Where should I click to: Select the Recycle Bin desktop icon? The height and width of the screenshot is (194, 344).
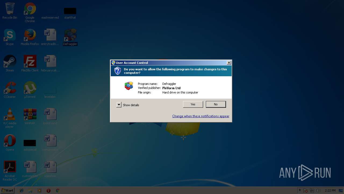coord(10,11)
